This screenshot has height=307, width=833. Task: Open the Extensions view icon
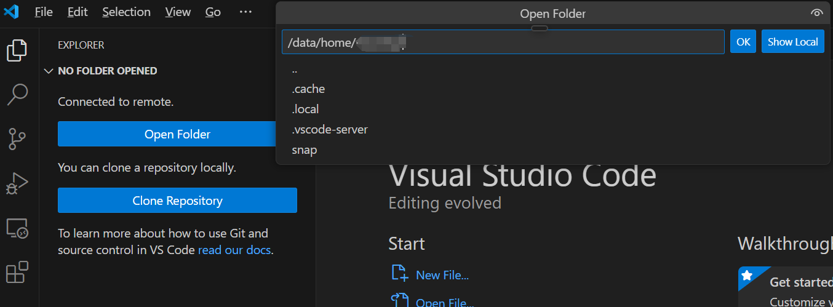tap(17, 272)
